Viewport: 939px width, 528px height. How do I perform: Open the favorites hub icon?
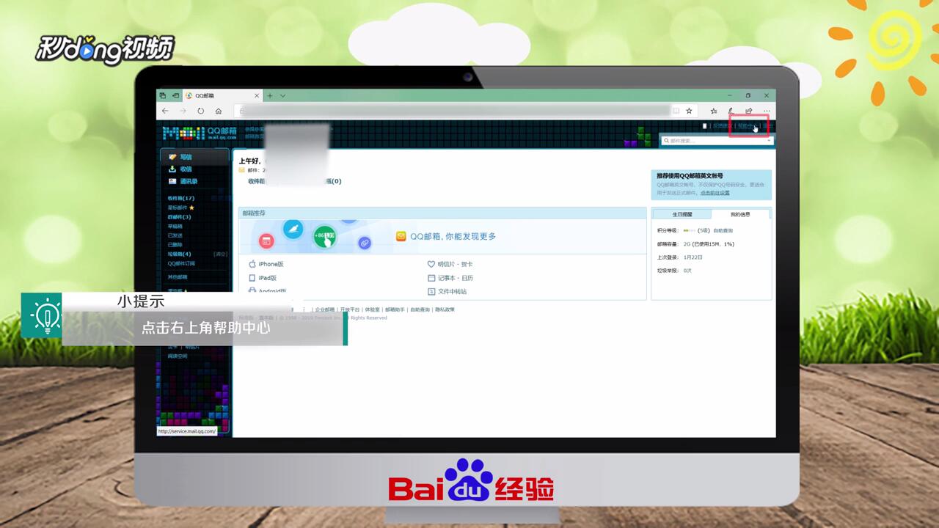tap(714, 111)
